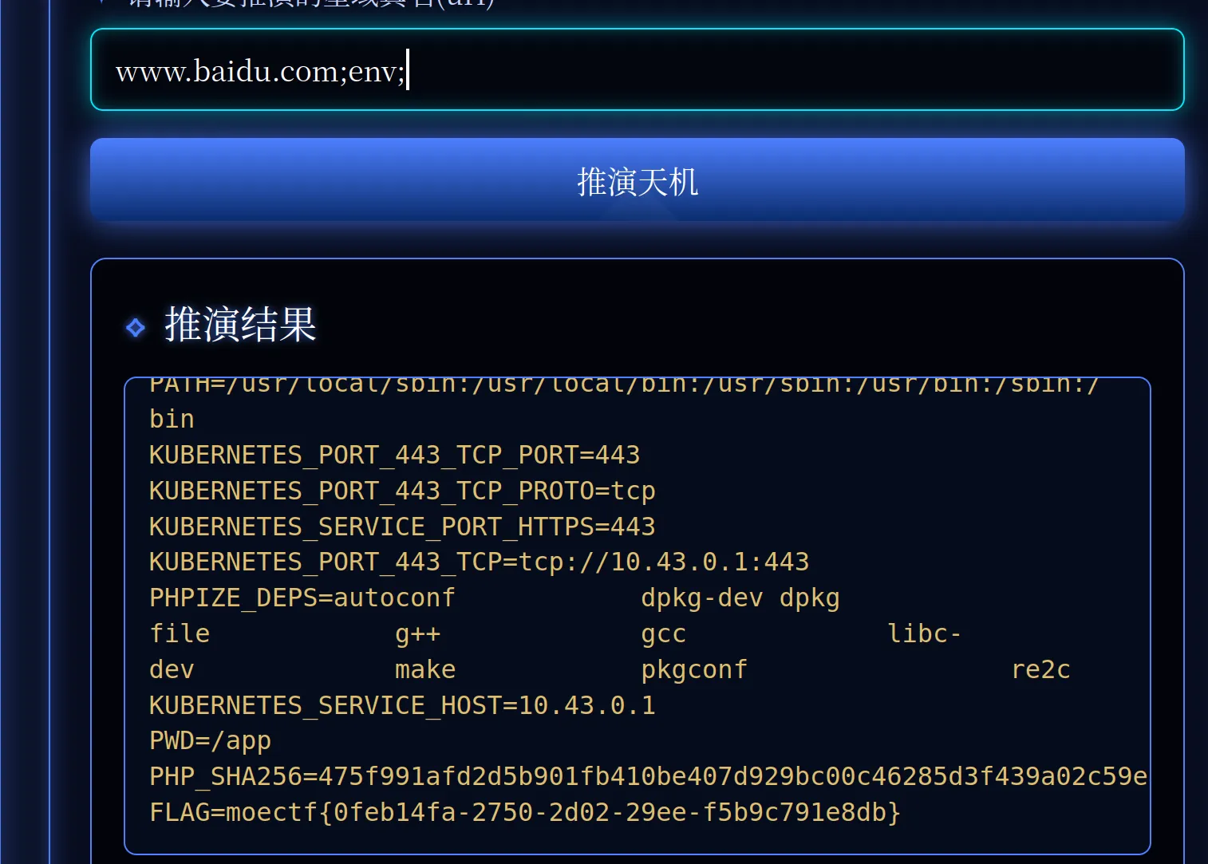Click the g++ entry in output

click(417, 633)
